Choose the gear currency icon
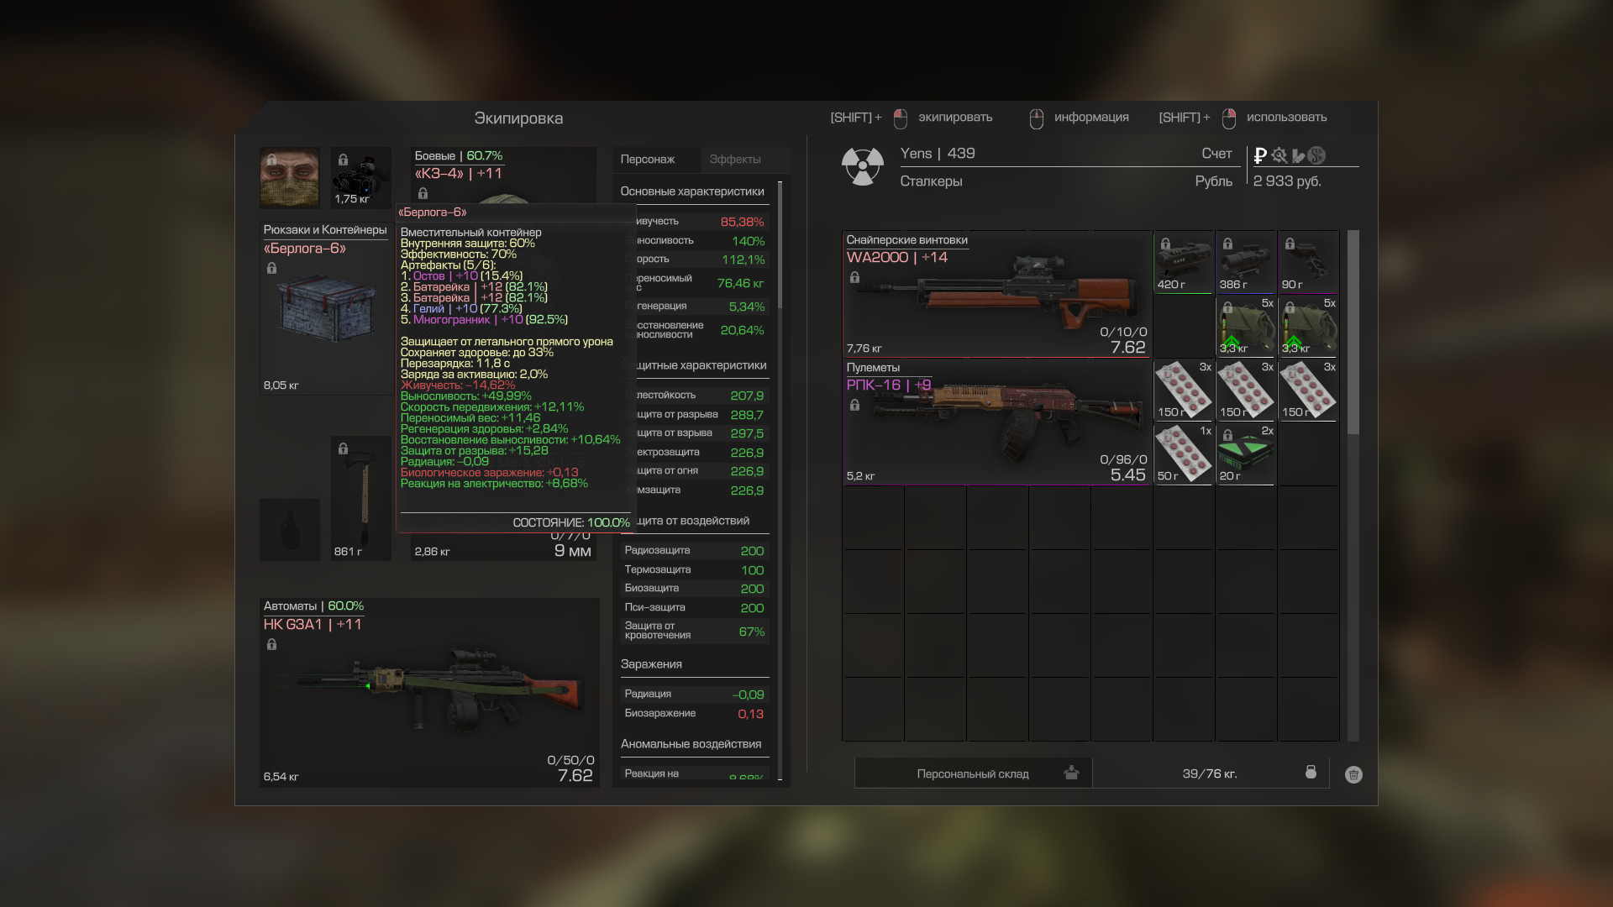 pyautogui.click(x=1279, y=155)
